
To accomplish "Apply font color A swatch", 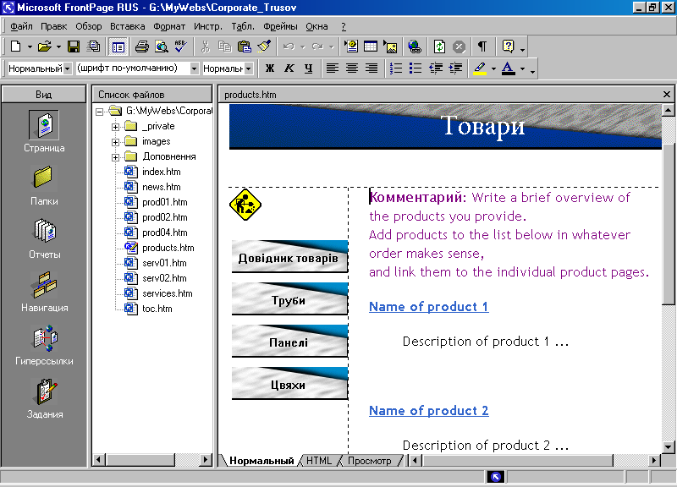I will (509, 68).
